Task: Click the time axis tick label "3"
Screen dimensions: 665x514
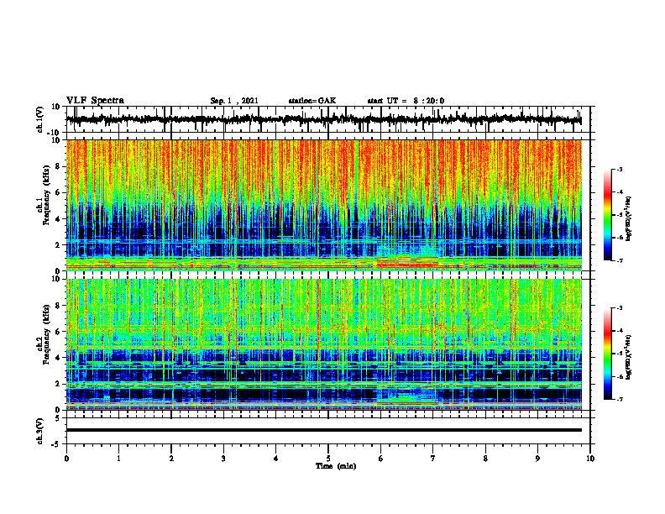Action: [x=223, y=459]
